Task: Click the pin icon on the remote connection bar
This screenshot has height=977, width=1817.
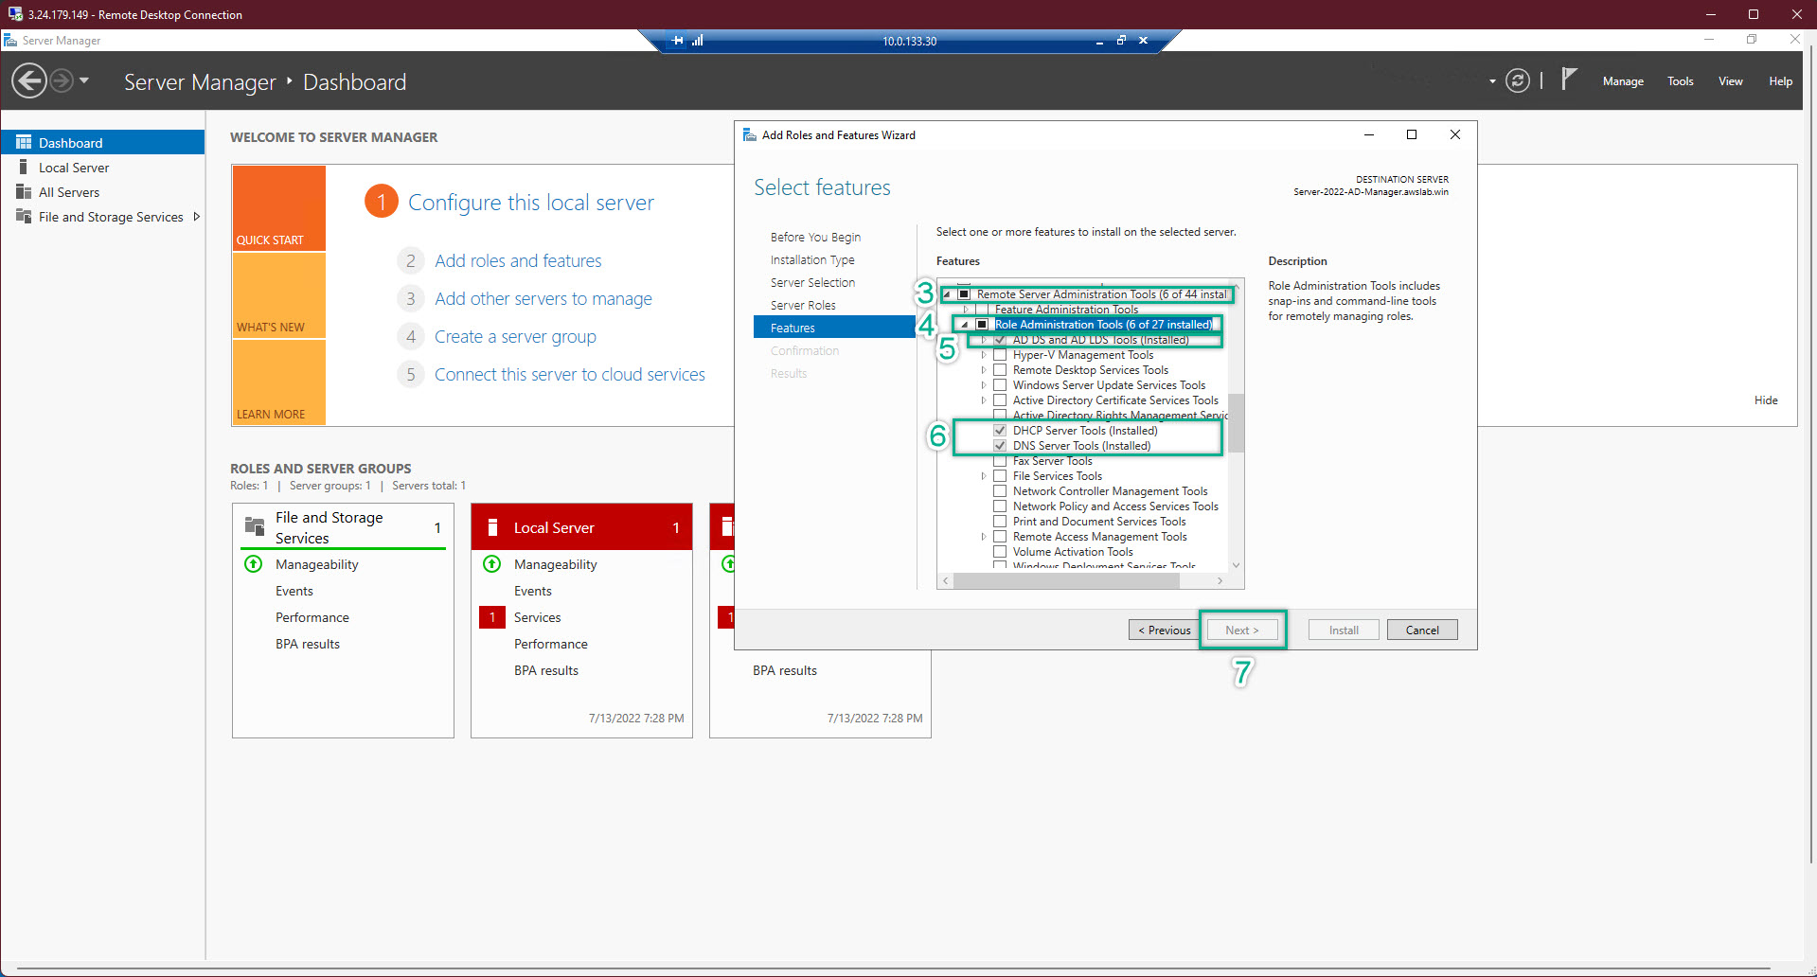Action: (677, 41)
